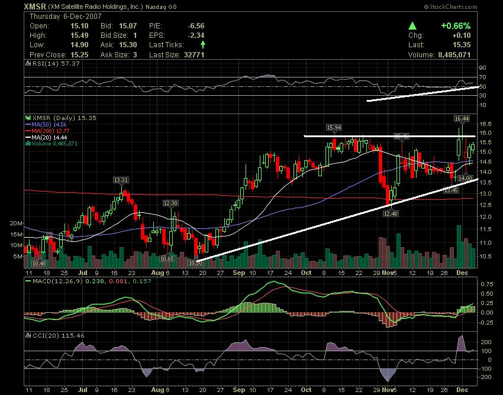Click the Chg value +0.10
The height and width of the screenshot is (395, 503).
click(x=462, y=35)
